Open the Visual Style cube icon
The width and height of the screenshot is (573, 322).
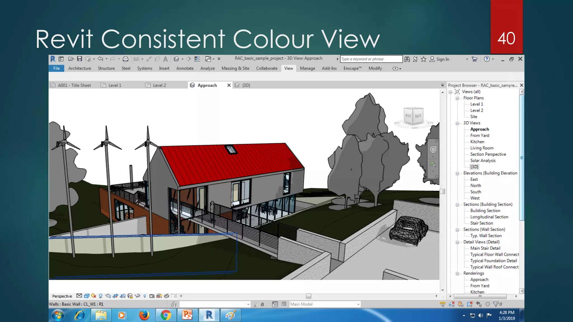tap(86, 296)
